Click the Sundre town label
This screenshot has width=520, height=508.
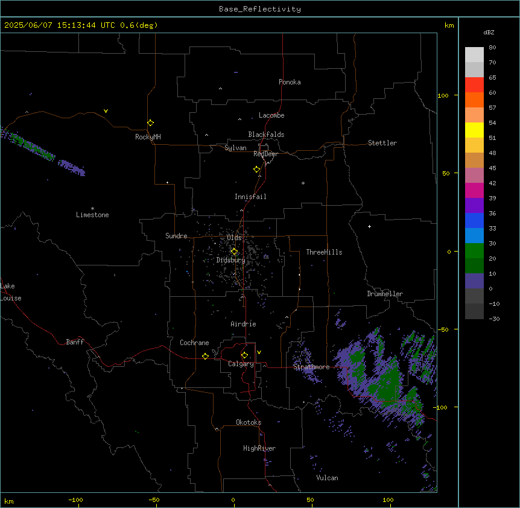click(x=176, y=236)
